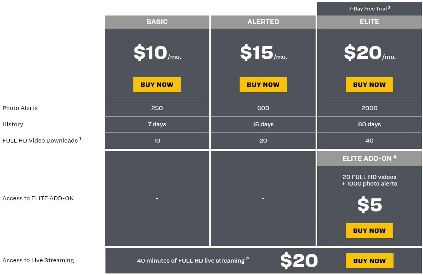Viewport: 423px width, 275px height.
Task: Buy the $20 live streaming package
Action: coord(369,261)
